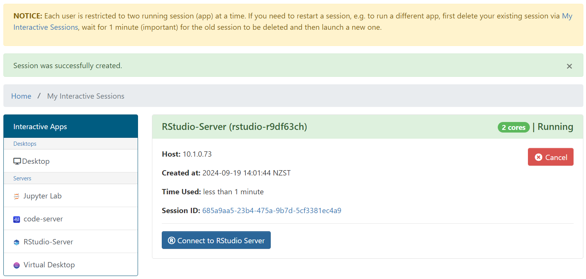Click the X icon on Cancel button
Viewport: 586px width, 279px height.
point(538,157)
